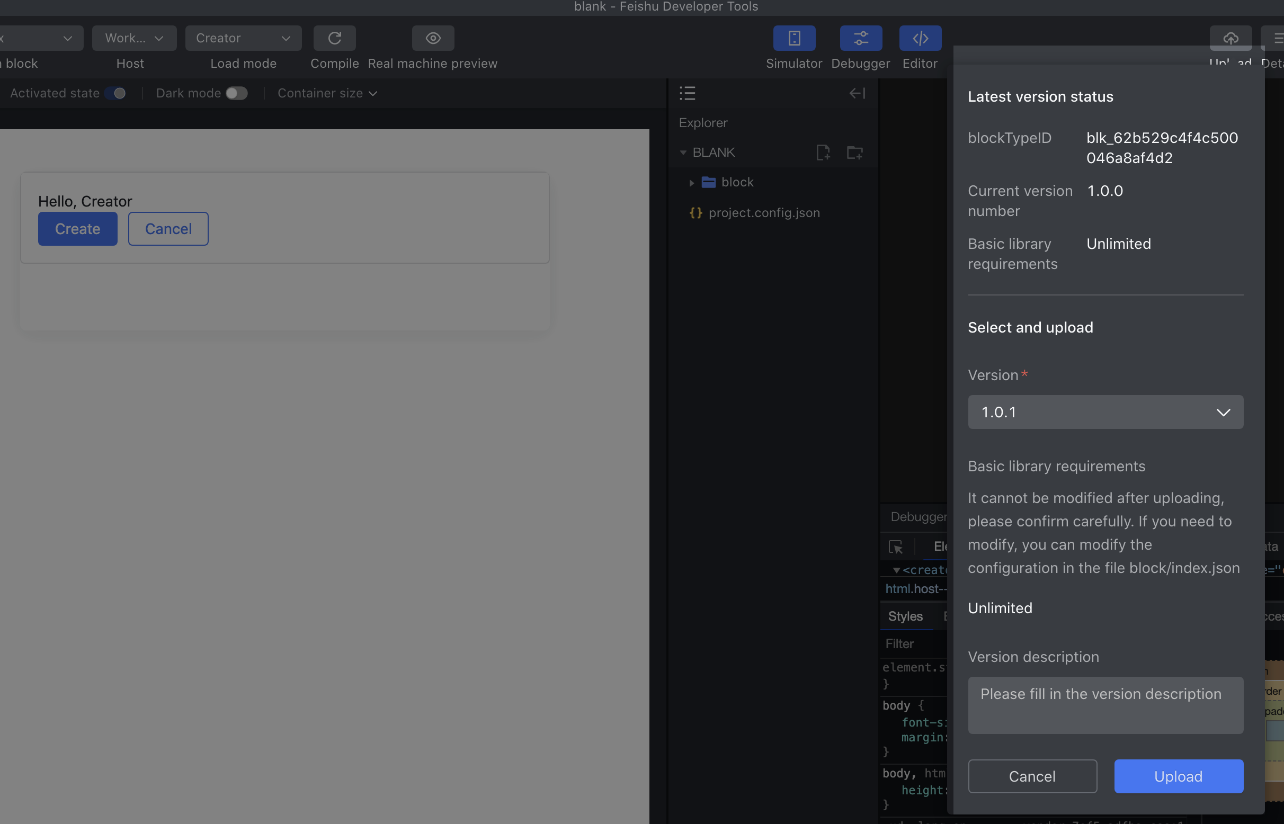Open the Version 1.0.1 dropdown

point(1105,412)
